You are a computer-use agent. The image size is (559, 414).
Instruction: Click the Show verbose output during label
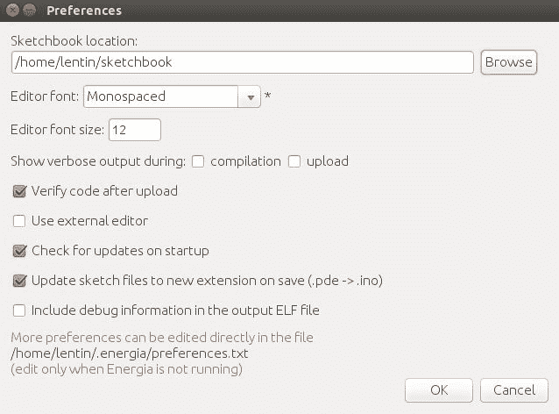(98, 161)
